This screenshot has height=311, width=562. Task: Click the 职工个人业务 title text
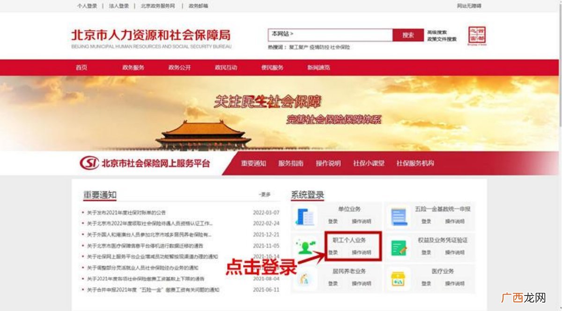[x=349, y=240]
